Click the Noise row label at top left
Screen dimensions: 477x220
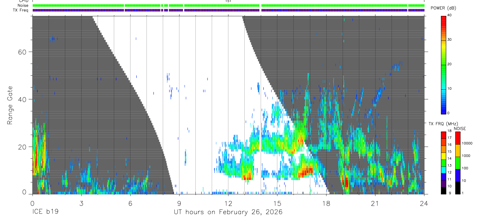(22, 5)
